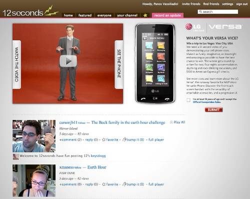
Task: Click the Play All icon
Action: tap(171, 122)
